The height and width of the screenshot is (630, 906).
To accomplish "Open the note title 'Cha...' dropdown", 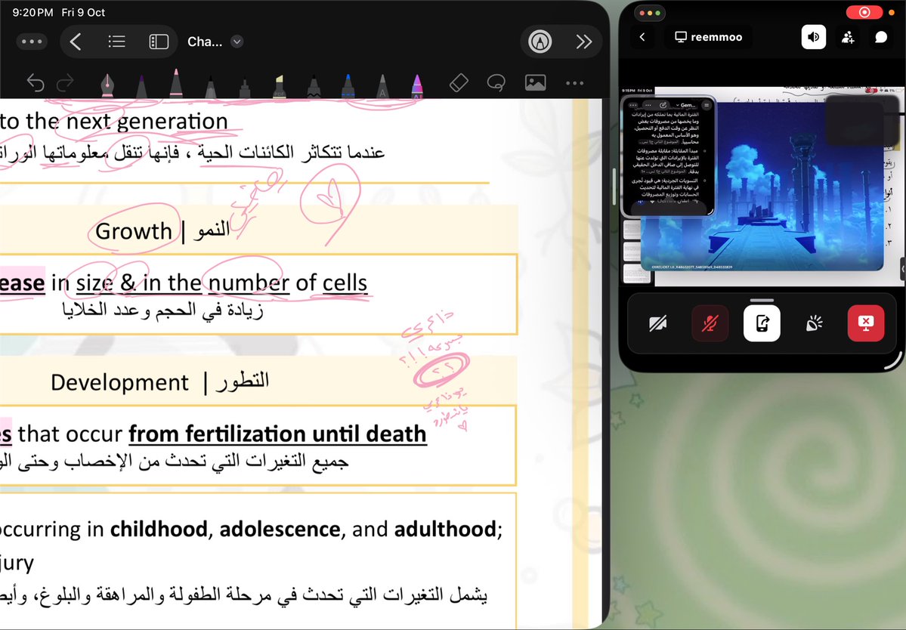I will click(215, 42).
